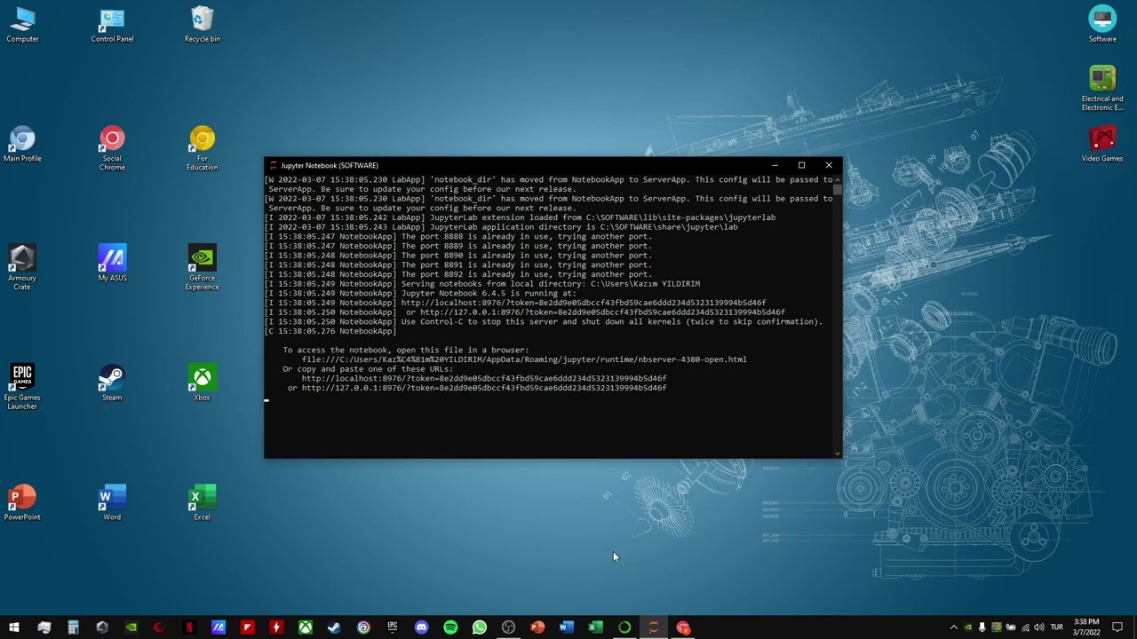This screenshot has width=1137, height=639.
Task: Open the Word desktop shortcut
Action: 112,502
